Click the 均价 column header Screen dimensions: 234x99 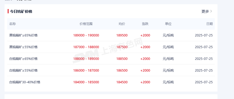coord(122,24)
